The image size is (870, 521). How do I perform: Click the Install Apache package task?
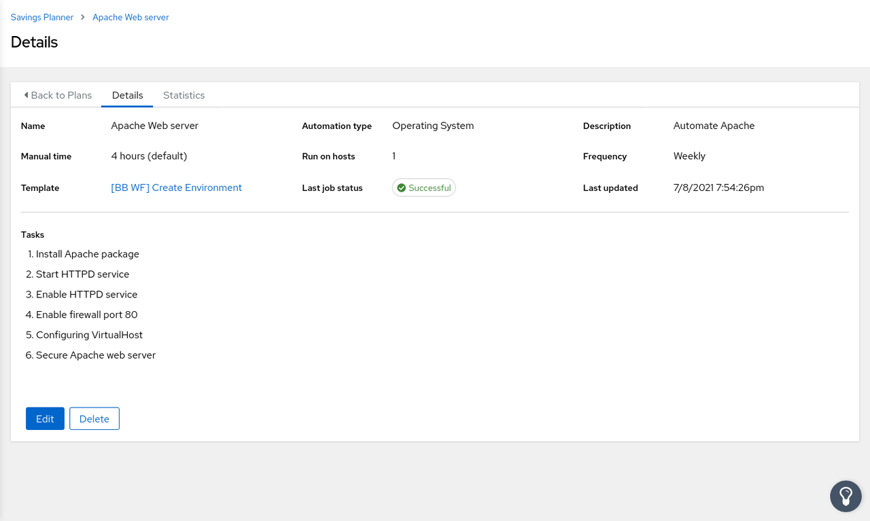click(87, 254)
